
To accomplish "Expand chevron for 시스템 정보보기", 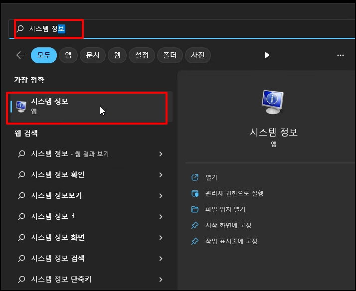I will tap(161, 196).
